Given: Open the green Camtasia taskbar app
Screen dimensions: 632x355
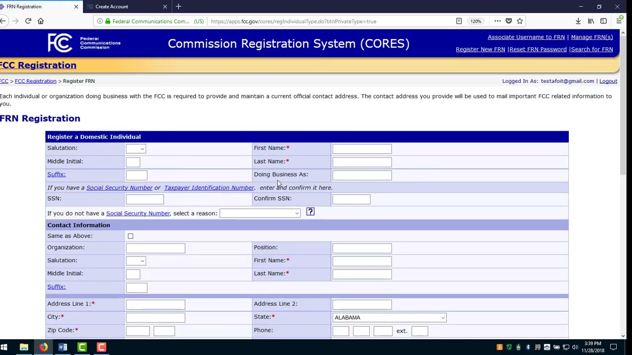Looking at the screenshot, I should (x=82, y=348).
